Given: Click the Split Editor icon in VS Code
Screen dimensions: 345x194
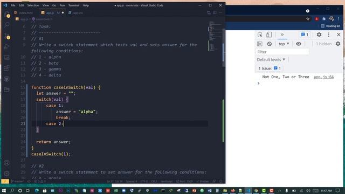Looking at the screenshot, I should click(215, 12).
